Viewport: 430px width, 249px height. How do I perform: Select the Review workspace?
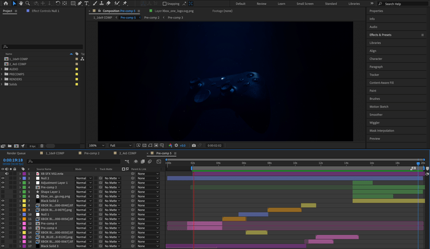click(261, 4)
